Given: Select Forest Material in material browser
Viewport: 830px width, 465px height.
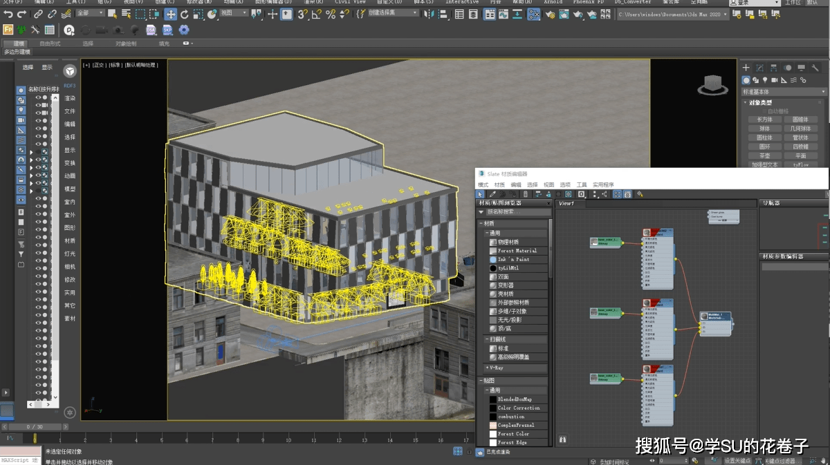Looking at the screenshot, I should pos(517,251).
